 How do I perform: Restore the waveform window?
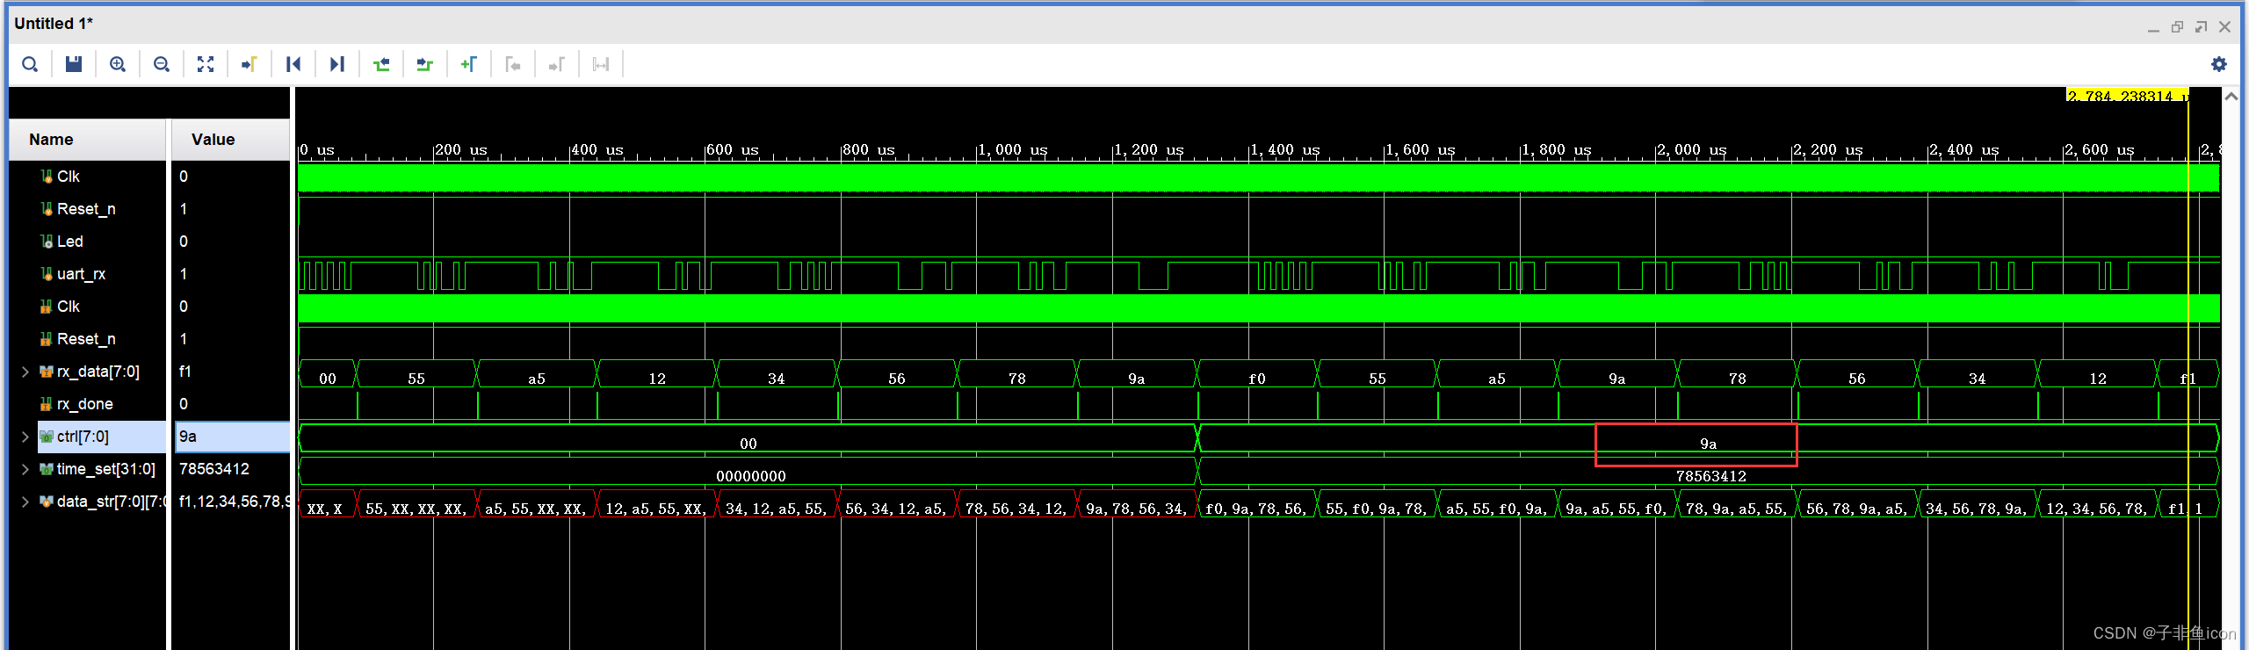(x=2177, y=27)
